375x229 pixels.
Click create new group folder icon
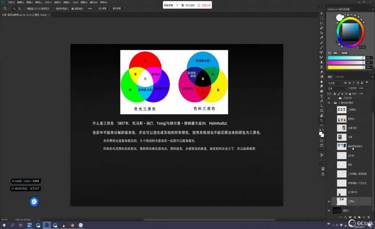click(359, 217)
